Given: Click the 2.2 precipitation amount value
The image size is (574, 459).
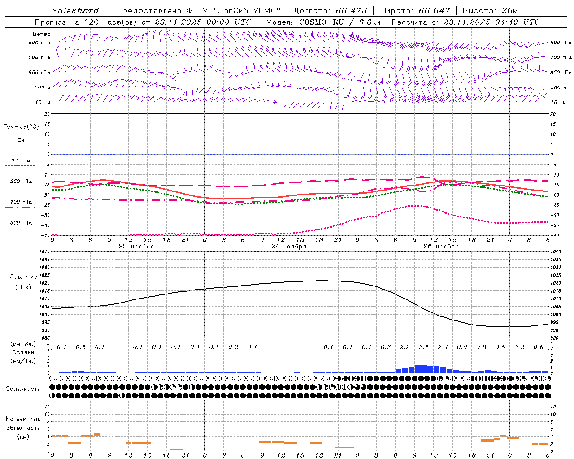Looking at the screenshot, I should tap(405, 347).
